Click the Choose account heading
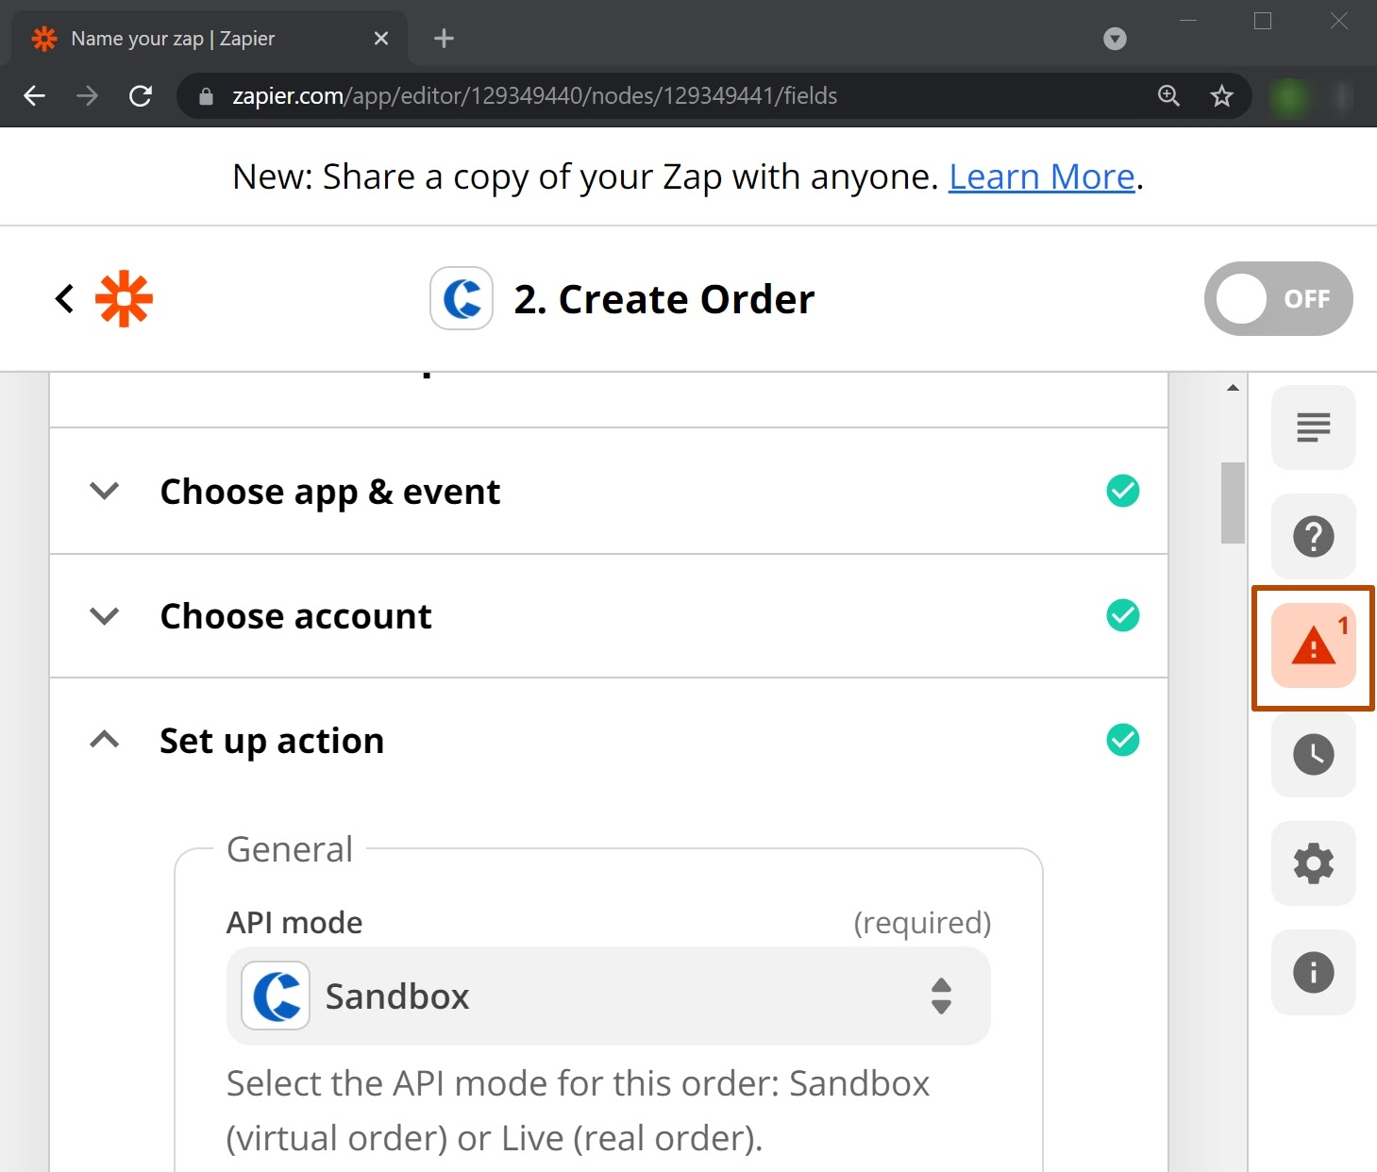The width and height of the screenshot is (1377, 1172). click(x=296, y=616)
